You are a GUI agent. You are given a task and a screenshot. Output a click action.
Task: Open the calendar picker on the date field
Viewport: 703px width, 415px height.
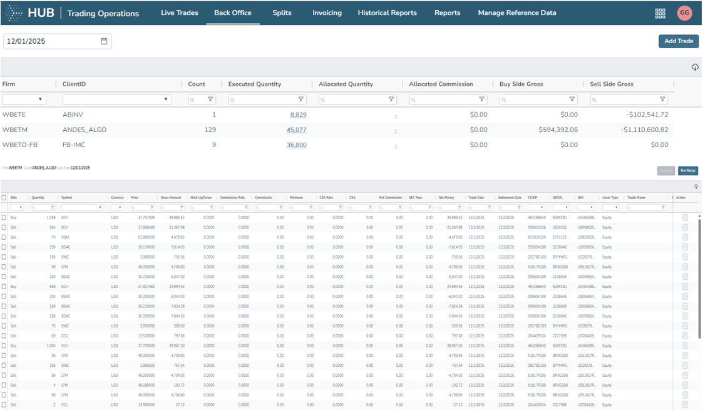tap(103, 41)
